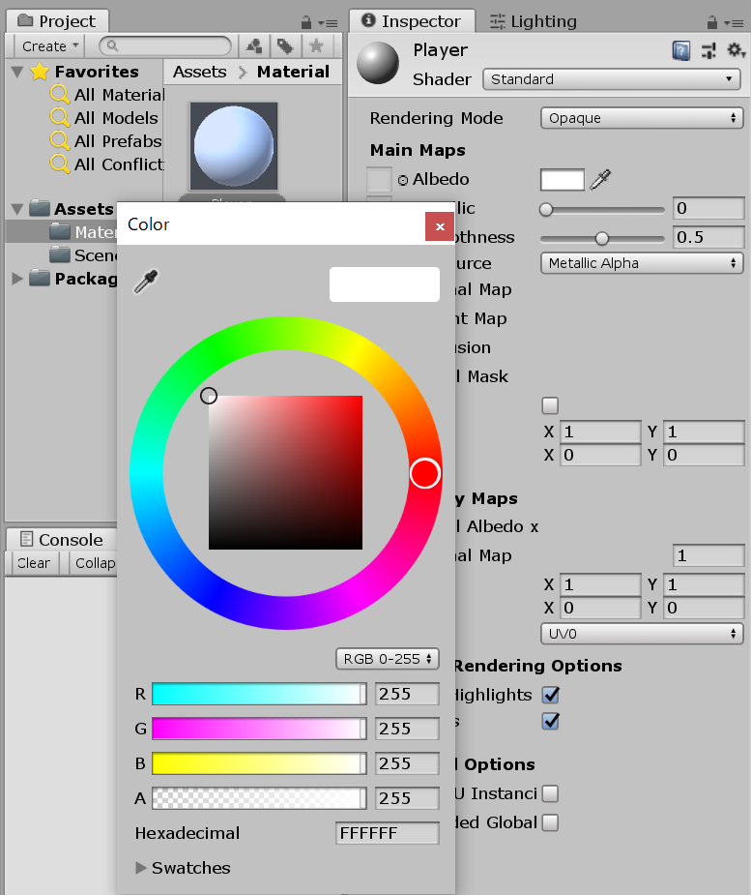Clear the console log
This screenshot has width=751, height=895.
(34, 563)
